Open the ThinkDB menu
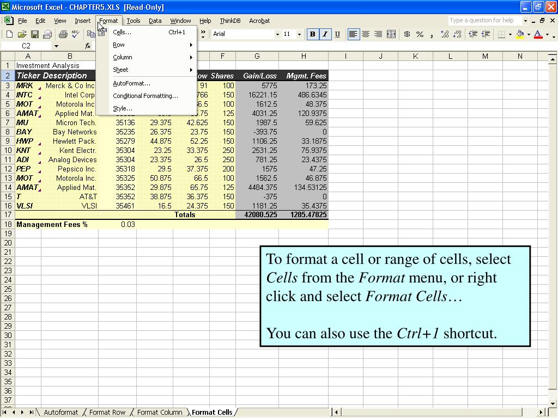The height and width of the screenshot is (418, 558). (230, 21)
